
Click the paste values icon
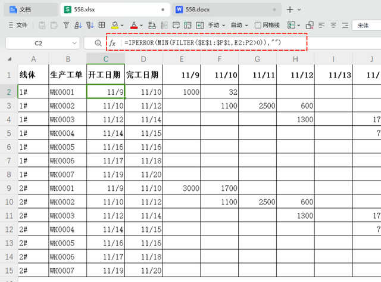(x=42, y=25)
